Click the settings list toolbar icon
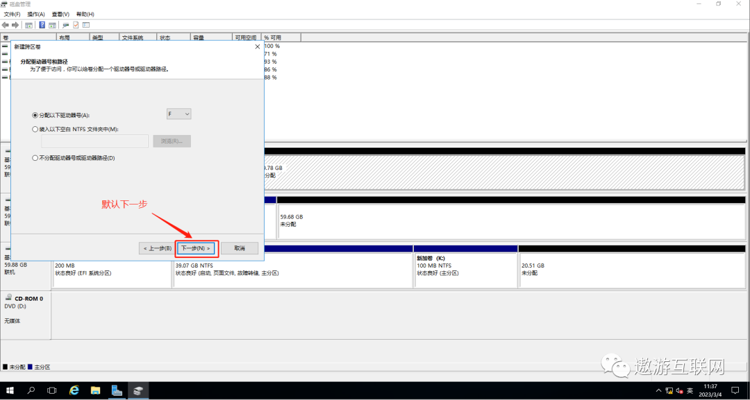 pyautogui.click(x=86, y=25)
